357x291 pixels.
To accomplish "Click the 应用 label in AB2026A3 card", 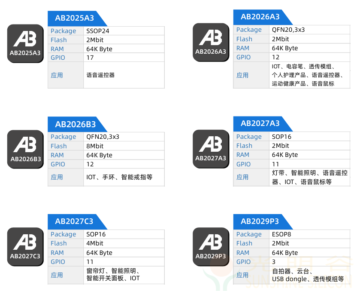I will (x=243, y=74).
